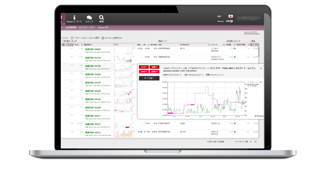Open the ブランド column menu
The width and height of the screenshot is (327, 184).
[x=224, y=45]
